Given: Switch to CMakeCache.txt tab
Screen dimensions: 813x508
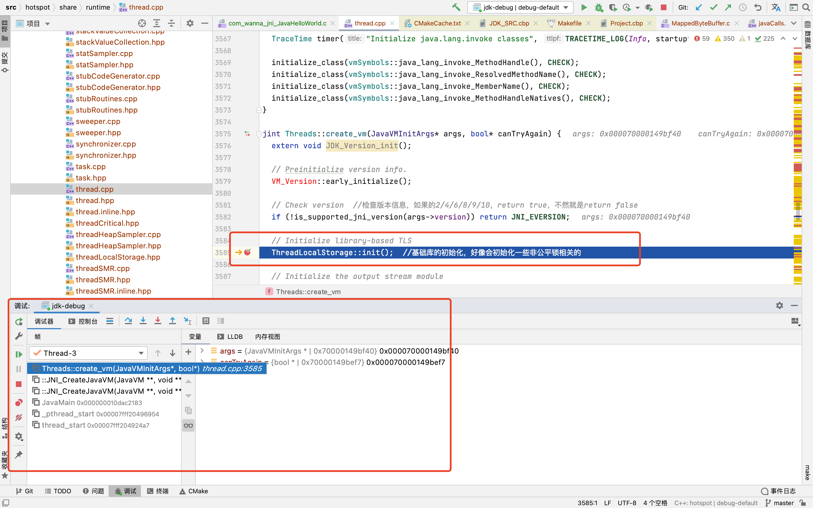Looking at the screenshot, I should tap(437, 23).
